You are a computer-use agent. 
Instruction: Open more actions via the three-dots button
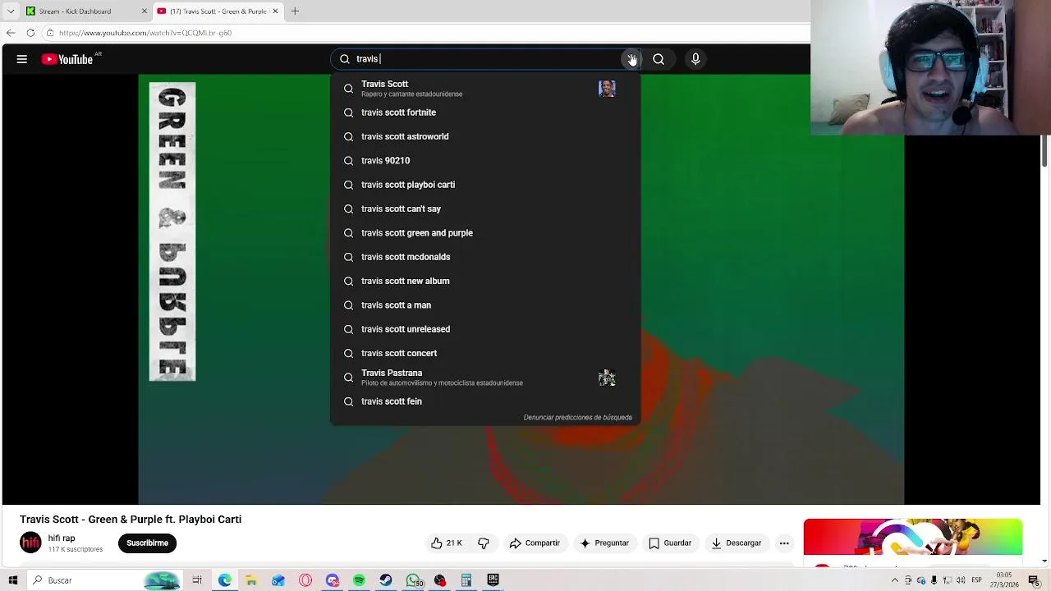click(784, 543)
